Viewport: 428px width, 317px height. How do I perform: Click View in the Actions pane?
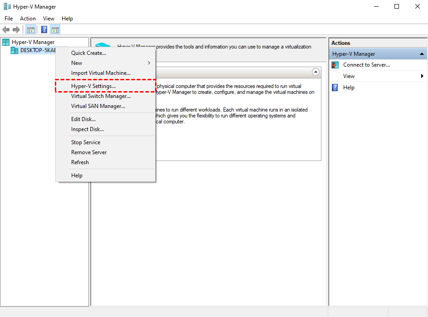click(x=349, y=76)
